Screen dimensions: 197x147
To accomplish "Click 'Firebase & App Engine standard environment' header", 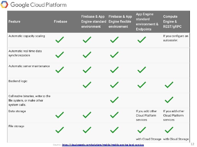I will [x=94, y=22].
